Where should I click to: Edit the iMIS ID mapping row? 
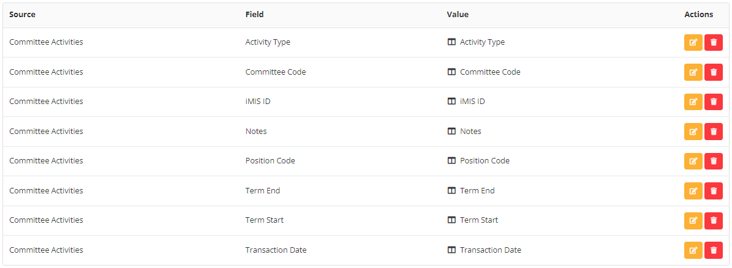(693, 102)
